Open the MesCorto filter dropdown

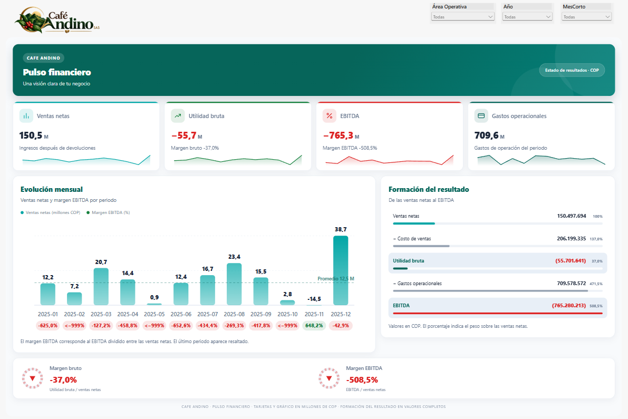pyautogui.click(x=586, y=17)
